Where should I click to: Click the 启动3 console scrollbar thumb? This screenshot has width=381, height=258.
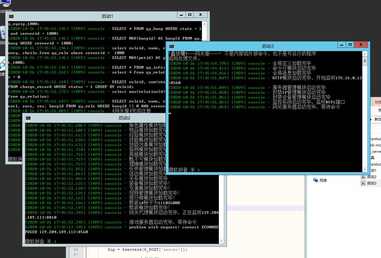[365, 61]
